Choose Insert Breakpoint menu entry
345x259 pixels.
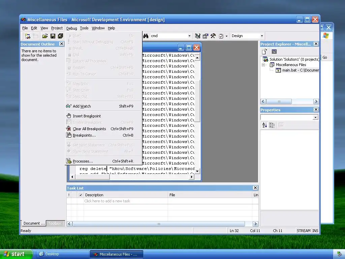103,116
